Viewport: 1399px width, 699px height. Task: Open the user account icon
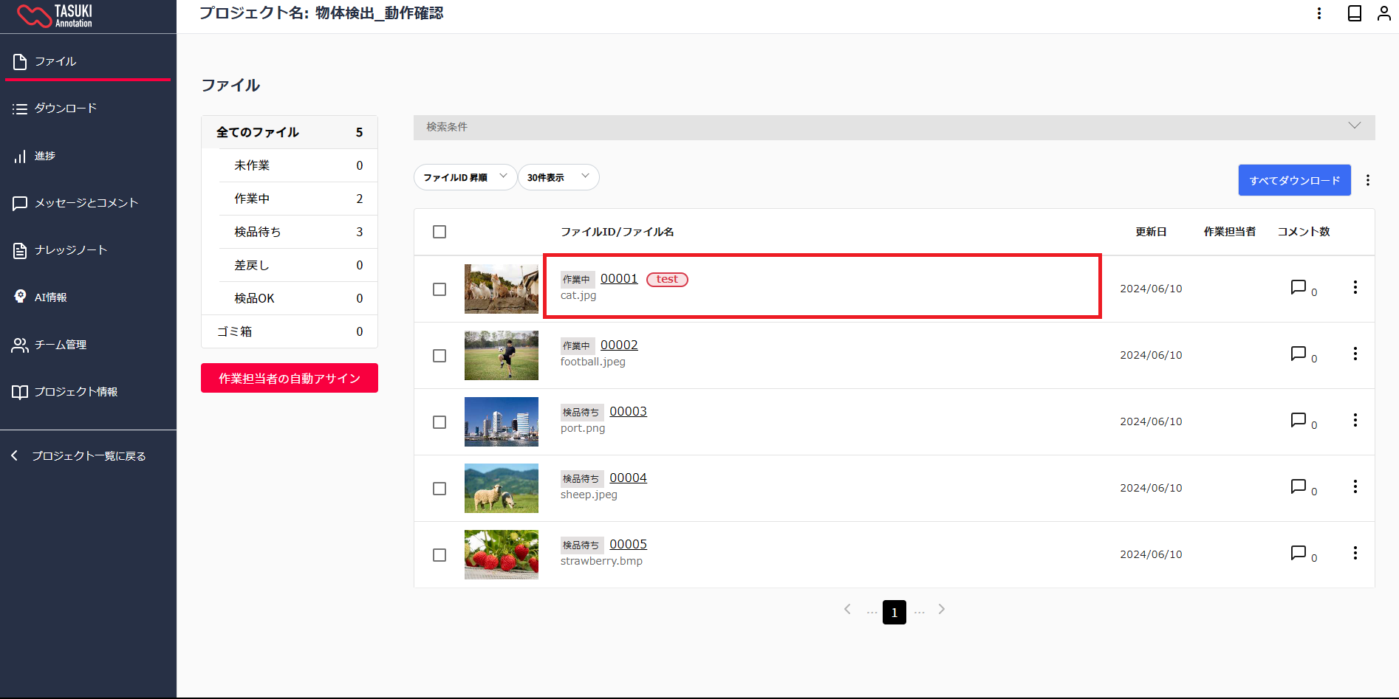tap(1383, 13)
